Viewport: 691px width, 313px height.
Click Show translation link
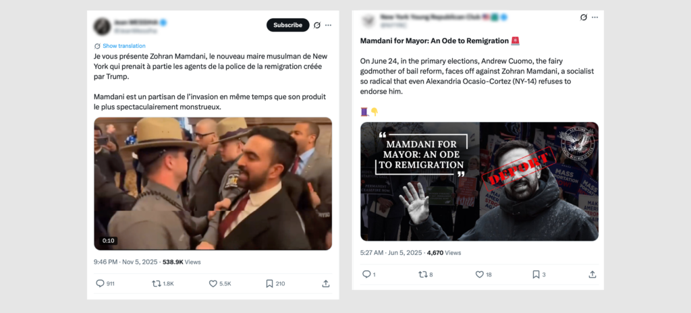(123, 46)
